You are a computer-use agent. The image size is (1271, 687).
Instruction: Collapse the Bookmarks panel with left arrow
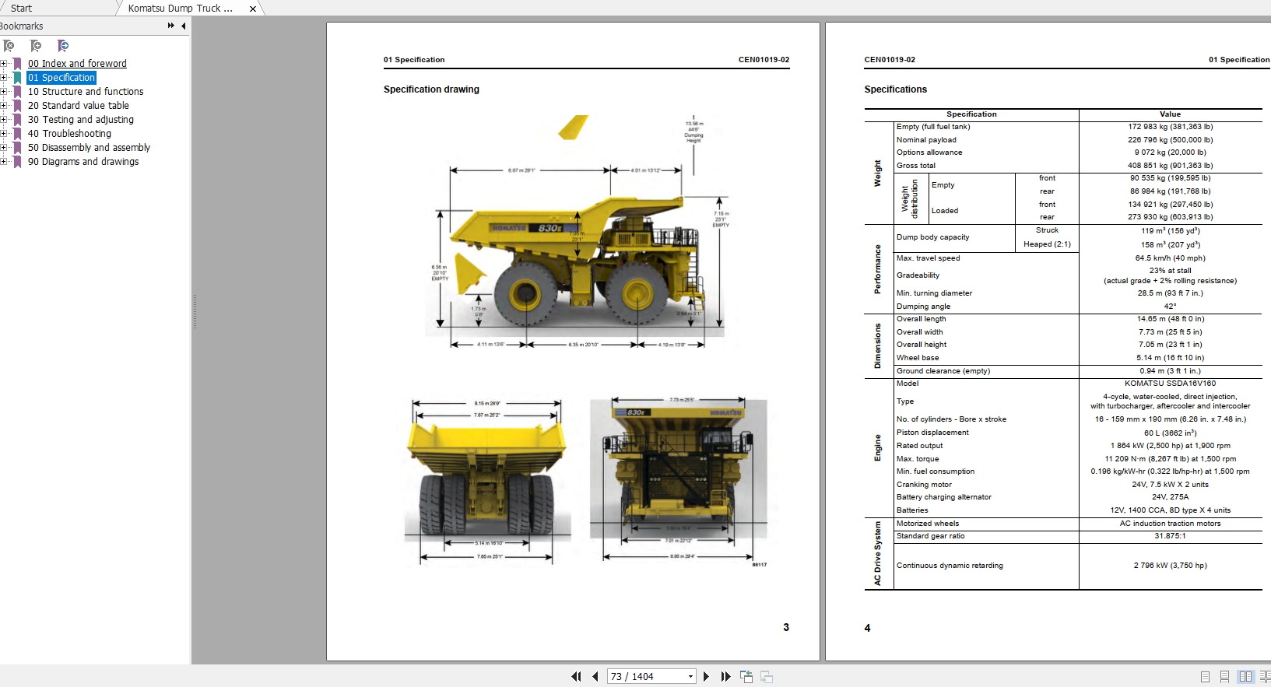(184, 26)
